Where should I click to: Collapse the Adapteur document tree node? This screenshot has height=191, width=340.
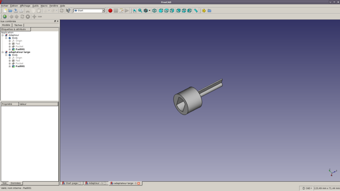[x=3, y=35]
